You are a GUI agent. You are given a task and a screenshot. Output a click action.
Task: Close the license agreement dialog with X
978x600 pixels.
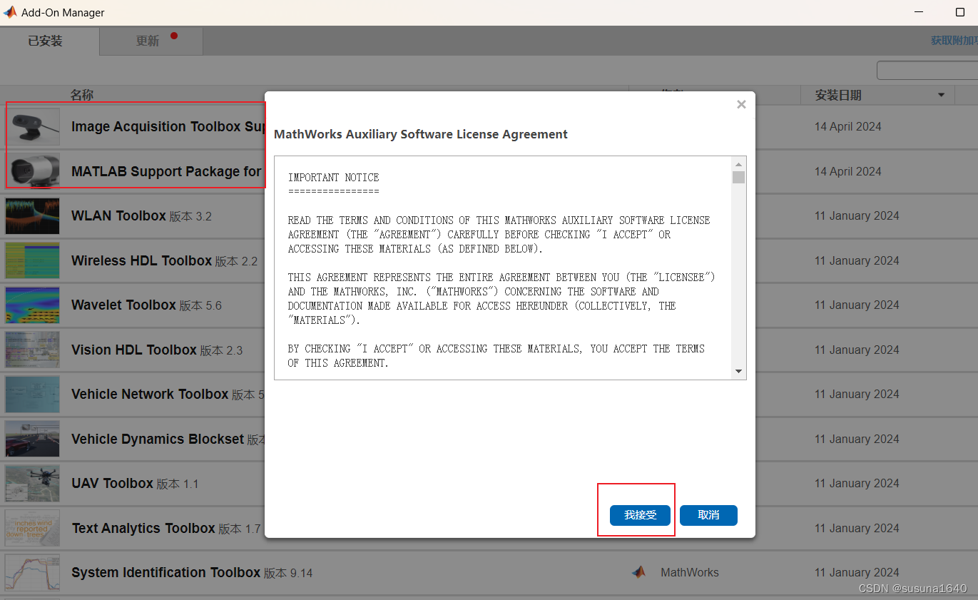pos(741,105)
